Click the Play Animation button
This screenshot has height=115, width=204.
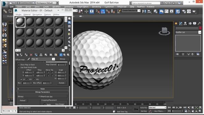pyautogui.click(x=177, y=108)
